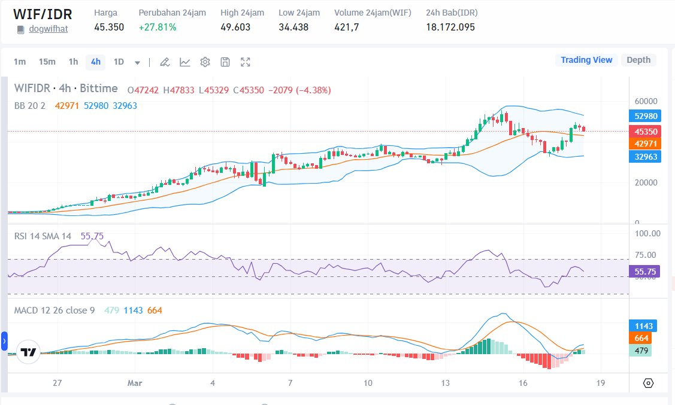Click the save chart floppy icon

click(225, 62)
